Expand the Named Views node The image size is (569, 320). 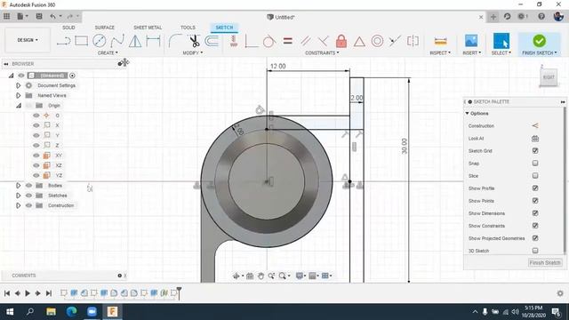point(18,95)
